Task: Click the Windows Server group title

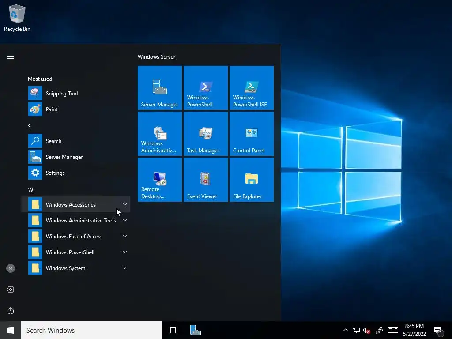Action: pos(156,57)
